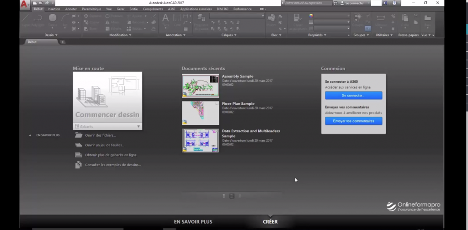Select the Arc tool

point(65,20)
